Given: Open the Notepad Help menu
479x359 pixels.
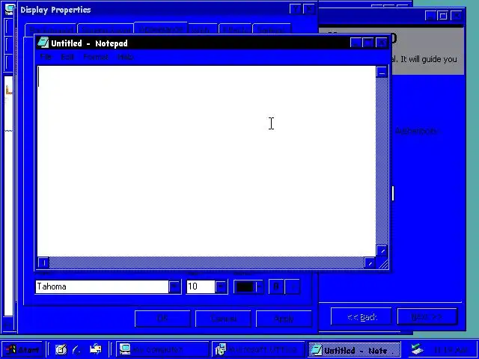Looking at the screenshot, I should pos(126,57).
